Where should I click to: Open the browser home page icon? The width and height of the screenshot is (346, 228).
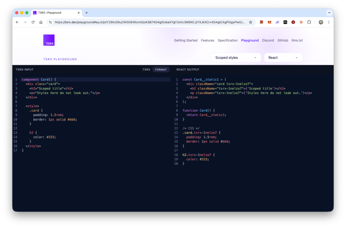[41, 22]
